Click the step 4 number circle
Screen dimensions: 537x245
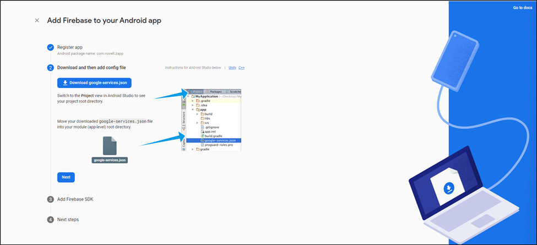(50, 220)
